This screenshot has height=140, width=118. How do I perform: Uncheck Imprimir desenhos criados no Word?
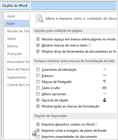pyautogui.click(x=38, y=124)
